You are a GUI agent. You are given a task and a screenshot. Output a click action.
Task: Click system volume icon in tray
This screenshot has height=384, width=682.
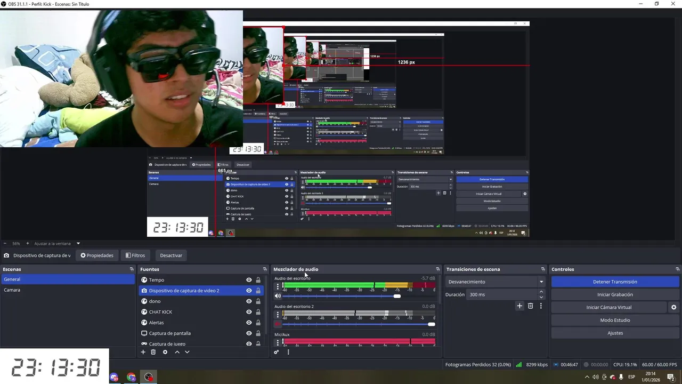tap(595, 377)
